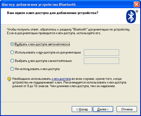Image resolution: width=141 pixels, height=116 pixels.
Task: Click the 'Выбрать ключ доступа самостоятельно' label
Action: click(43, 61)
